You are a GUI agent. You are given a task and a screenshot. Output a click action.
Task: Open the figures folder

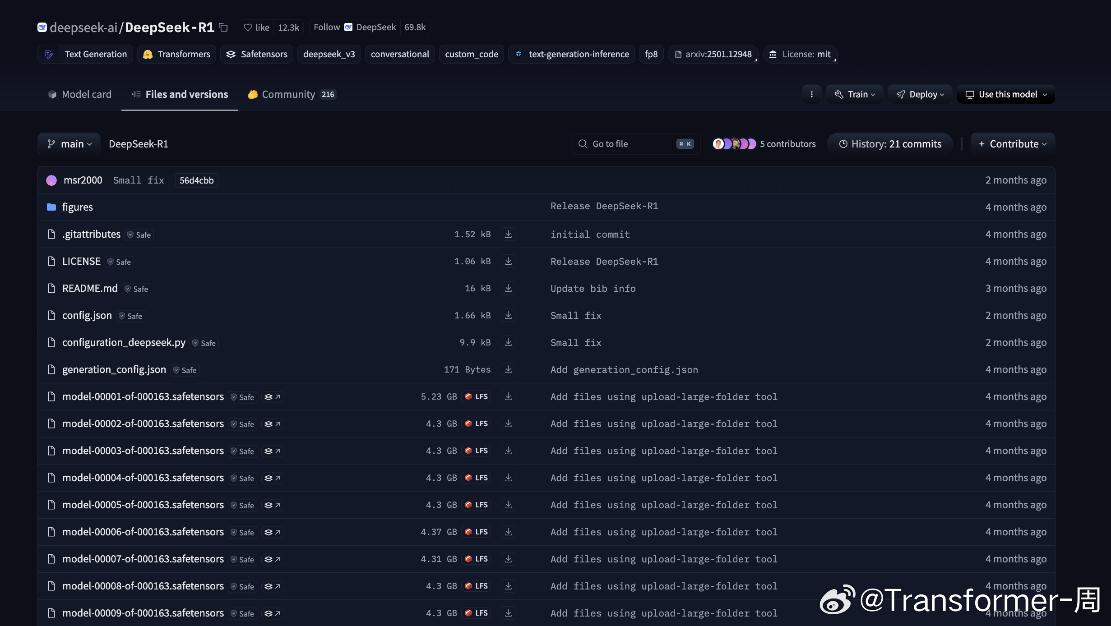click(77, 207)
